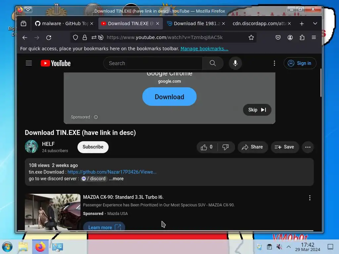Open the site permissions icon
339x254 pixels.
coord(94,38)
